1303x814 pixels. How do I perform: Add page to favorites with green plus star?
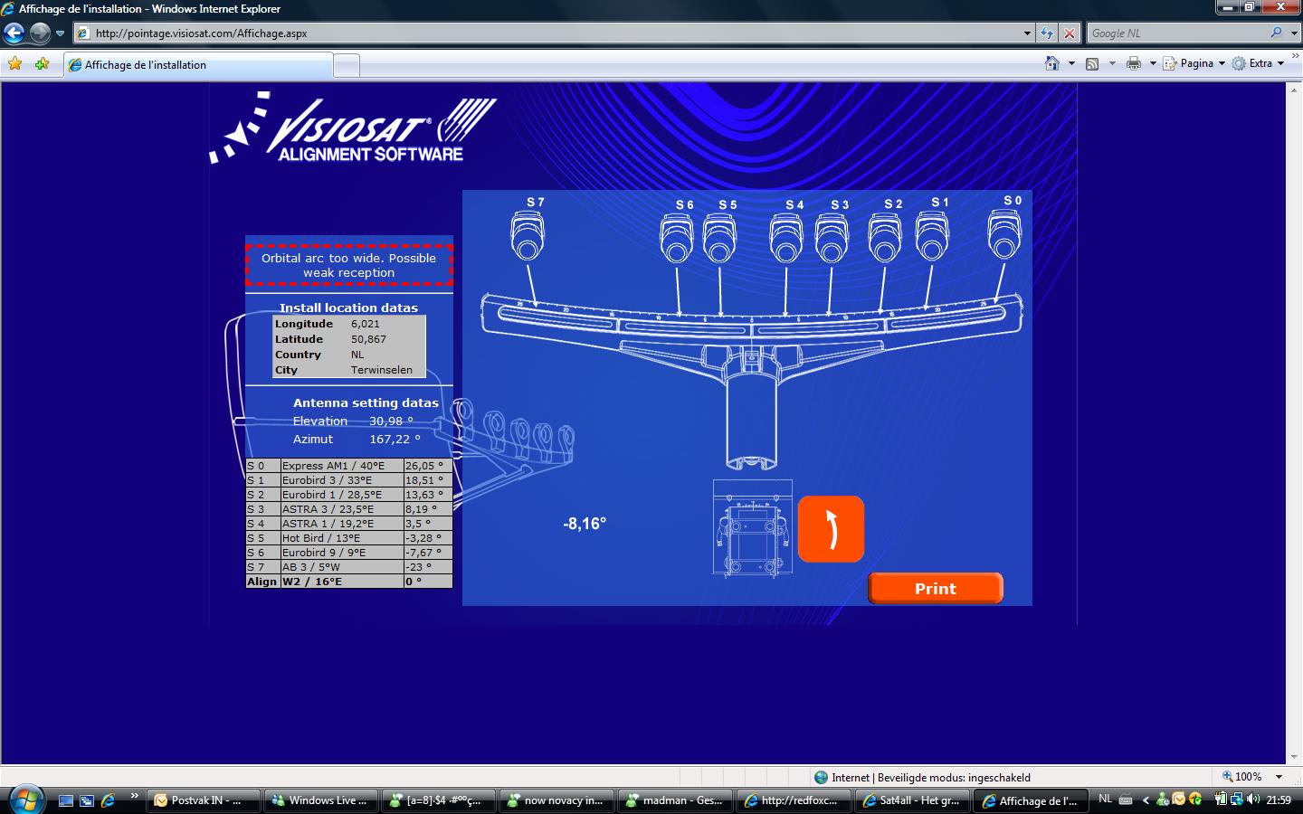point(42,64)
